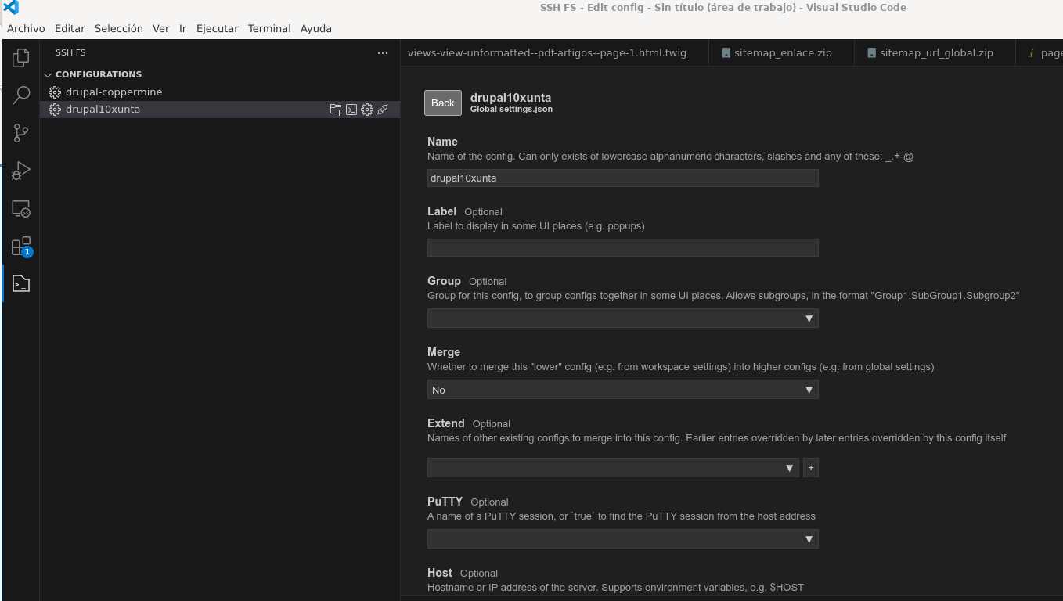Open remote terminal for drupal10xunta
The image size is (1063, 601).
pyautogui.click(x=351, y=110)
